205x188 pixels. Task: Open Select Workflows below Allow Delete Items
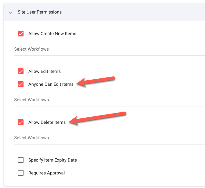pyautogui.click(x=110, y=138)
